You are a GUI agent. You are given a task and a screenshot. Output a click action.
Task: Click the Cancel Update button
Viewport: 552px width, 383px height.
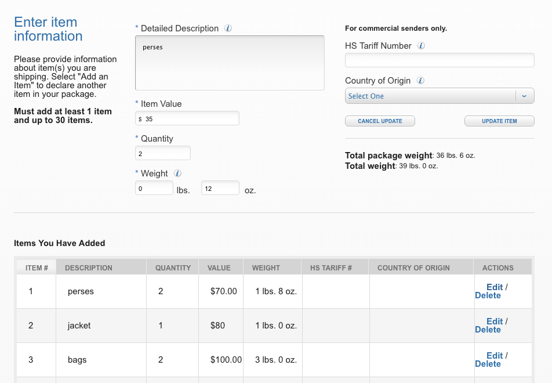(380, 121)
